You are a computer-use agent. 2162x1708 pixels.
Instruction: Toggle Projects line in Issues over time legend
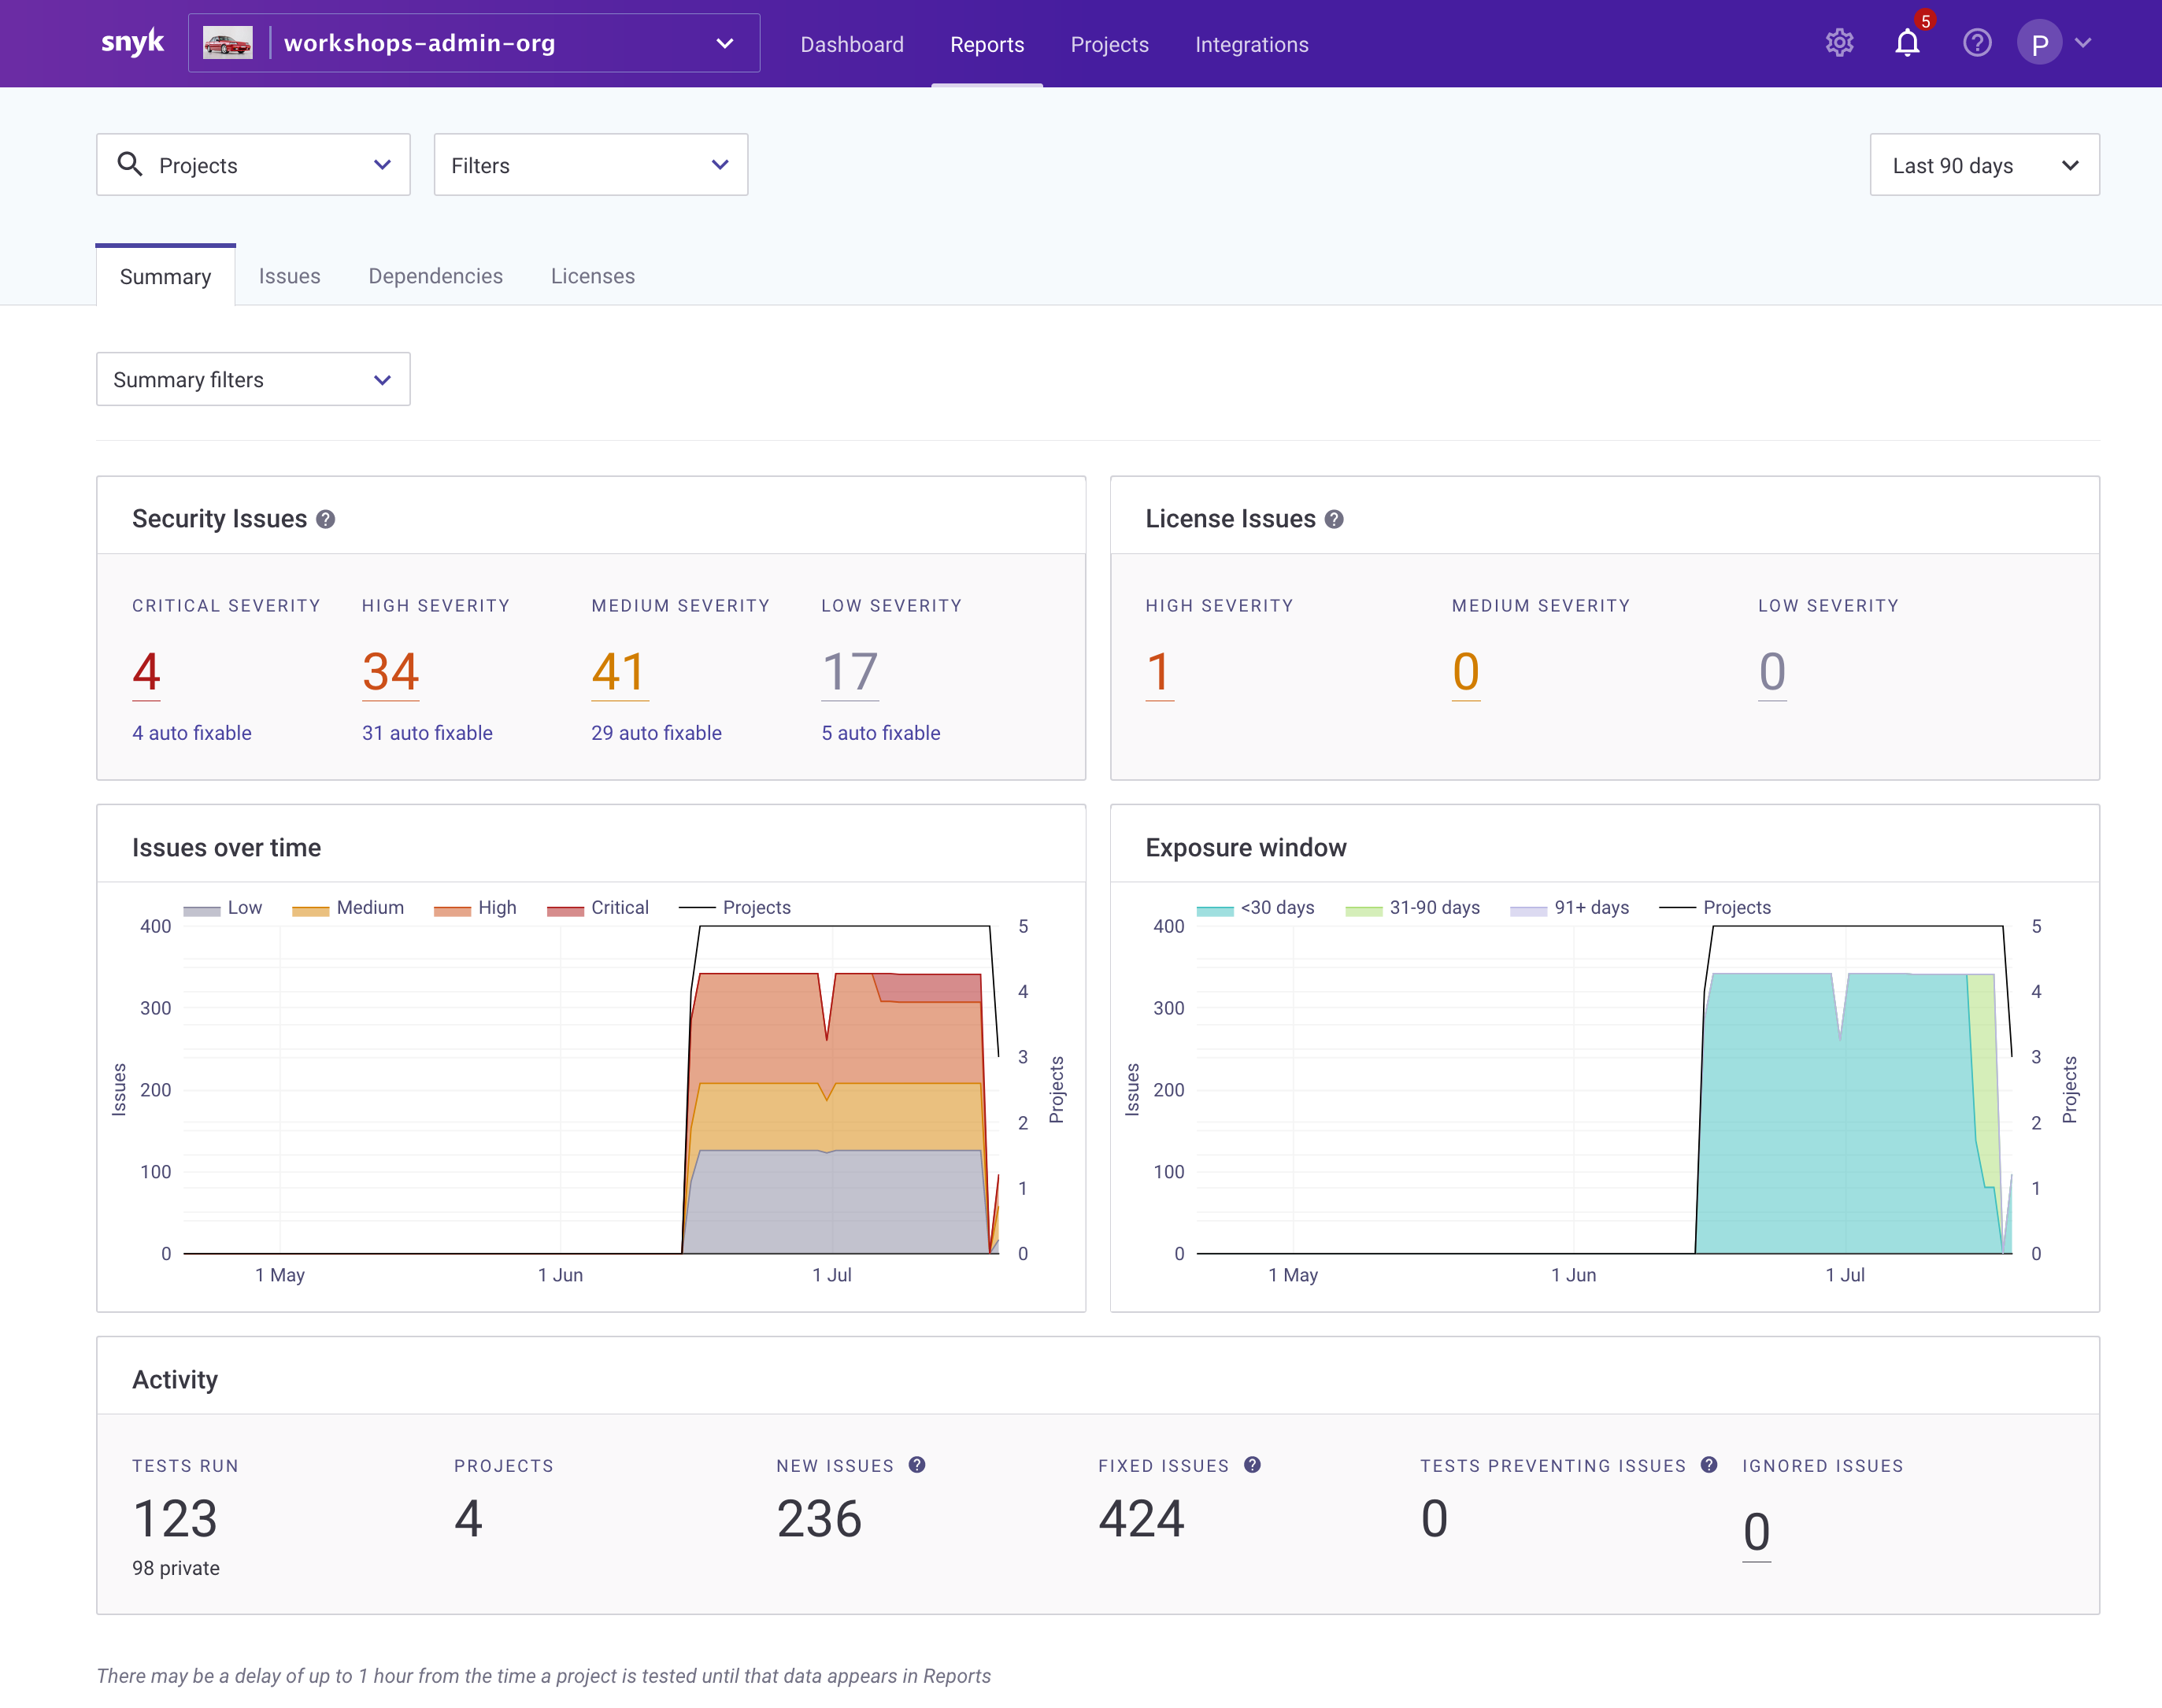point(735,907)
